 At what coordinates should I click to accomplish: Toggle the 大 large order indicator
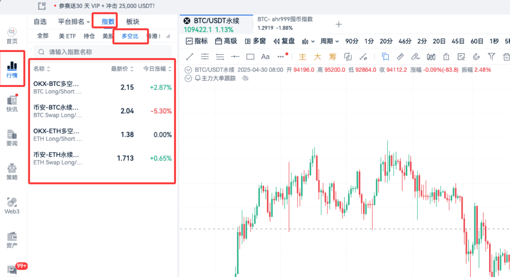click(x=317, y=57)
